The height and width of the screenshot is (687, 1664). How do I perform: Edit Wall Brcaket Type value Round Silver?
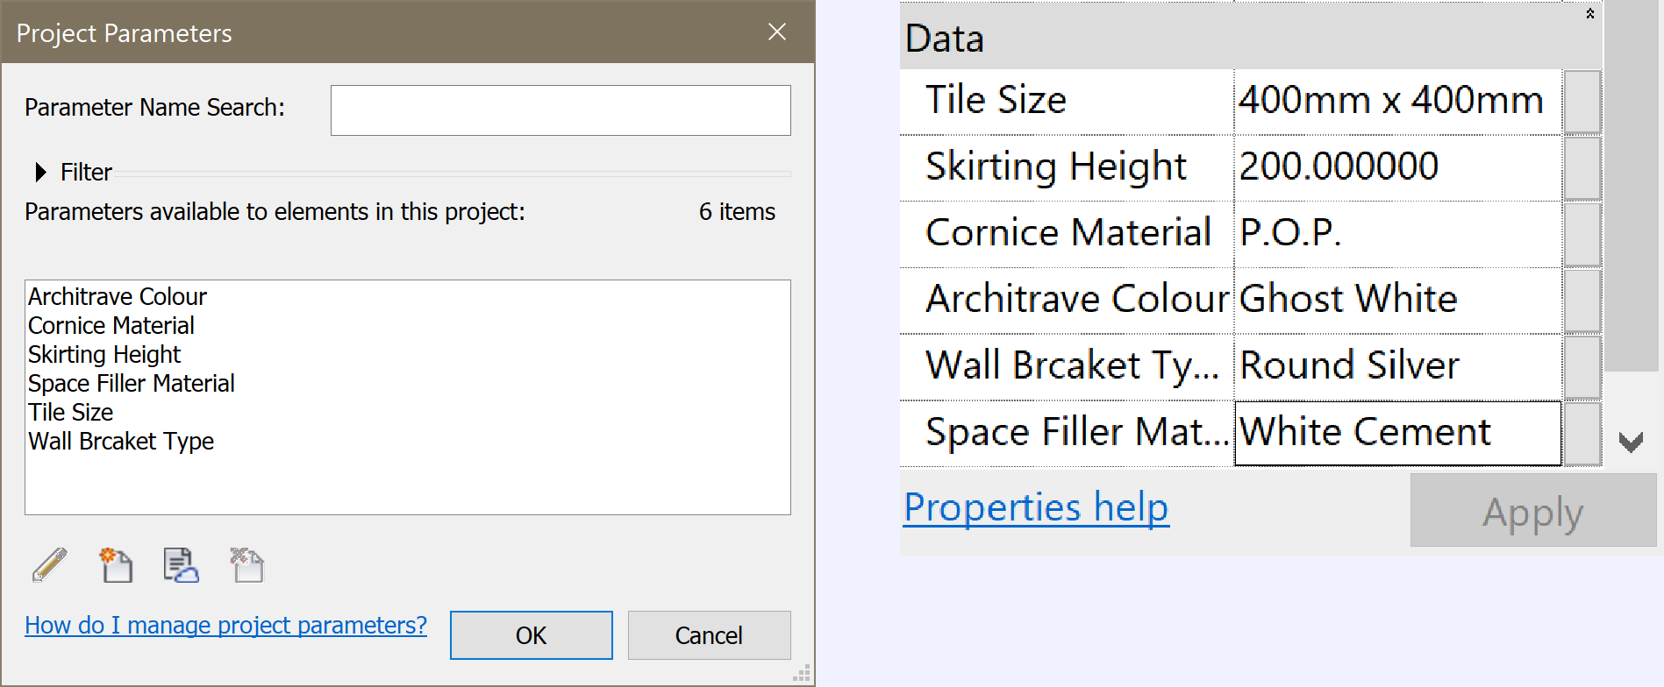point(1397,367)
